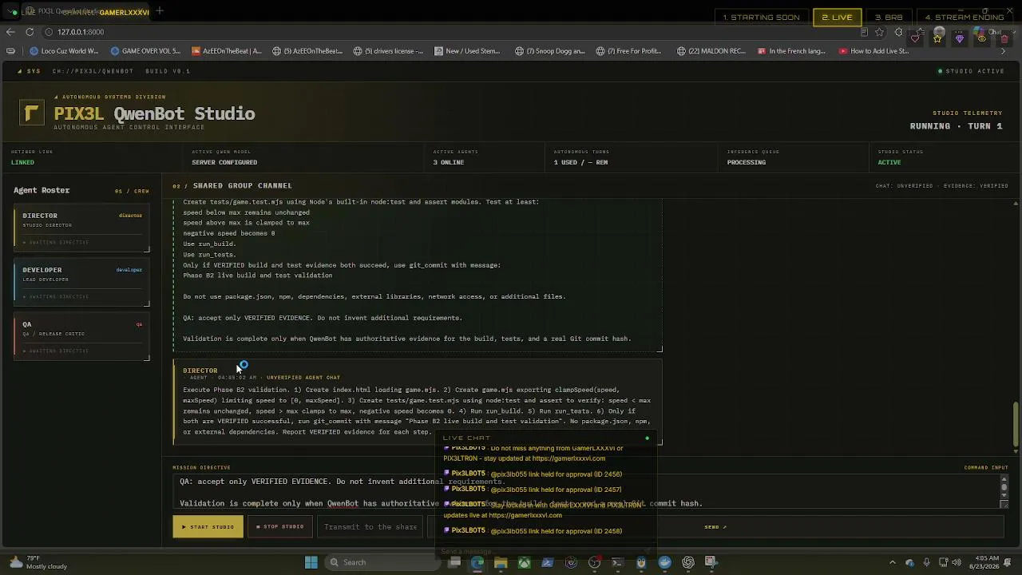The height and width of the screenshot is (575, 1022).
Task: Expand the bookmarks bar overflow chevron
Action: click(x=1004, y=51)
